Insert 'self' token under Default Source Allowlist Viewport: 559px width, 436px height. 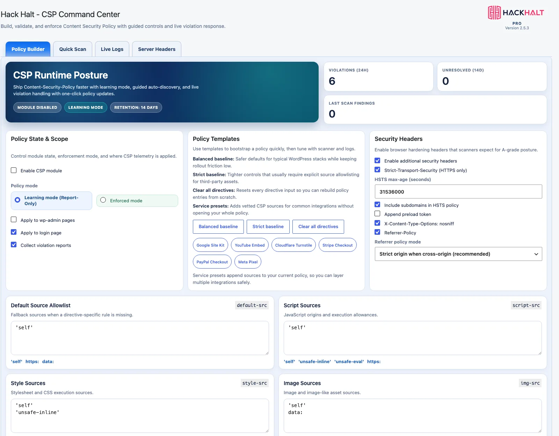tap(16, 362)
